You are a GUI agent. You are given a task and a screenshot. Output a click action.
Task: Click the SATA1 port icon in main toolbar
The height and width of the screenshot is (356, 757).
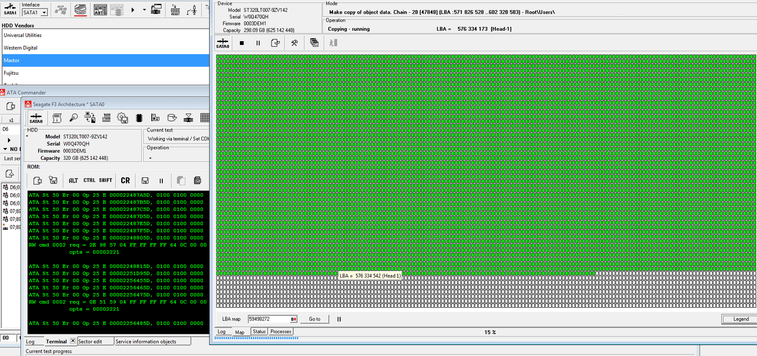tap(10, 9)
